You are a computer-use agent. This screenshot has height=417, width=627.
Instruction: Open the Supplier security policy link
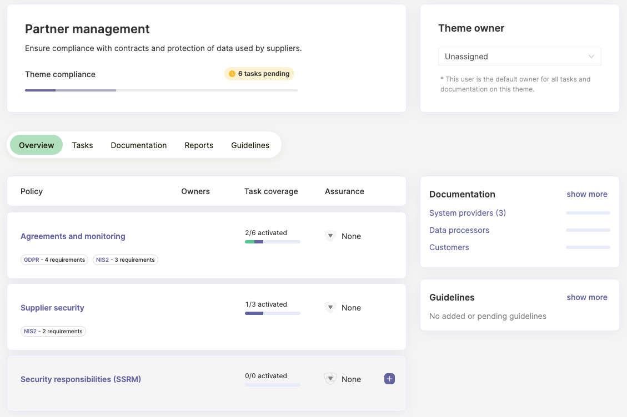(x=52, y=308)
